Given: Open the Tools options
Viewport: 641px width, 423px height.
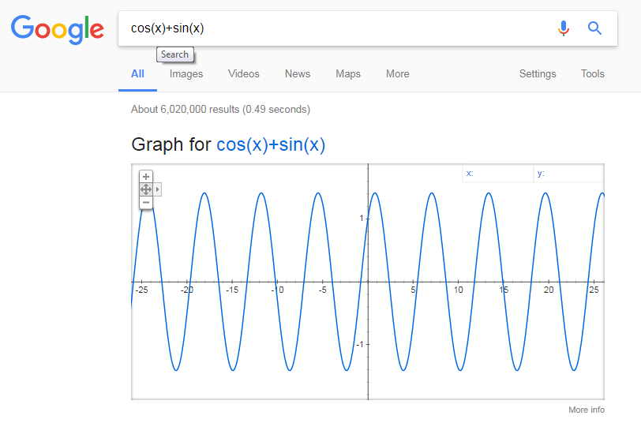Looking at the screenshot, I should click(x=592, y=74).
